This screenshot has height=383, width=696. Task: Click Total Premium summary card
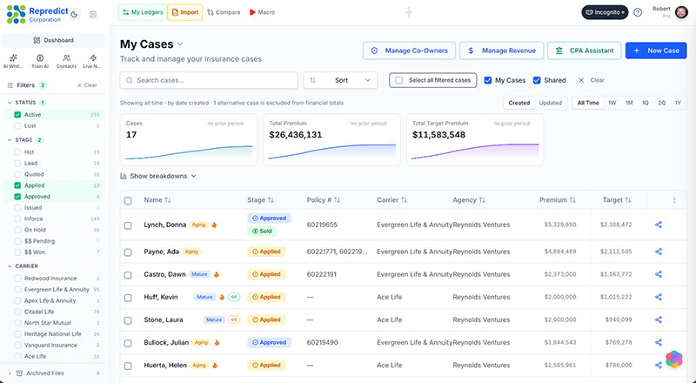pos(332,140)
